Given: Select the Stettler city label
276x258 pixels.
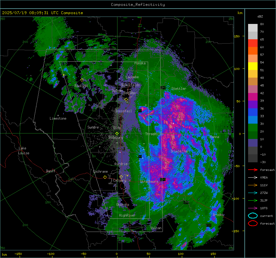Looking at the screenshot, I should (179, 89).
